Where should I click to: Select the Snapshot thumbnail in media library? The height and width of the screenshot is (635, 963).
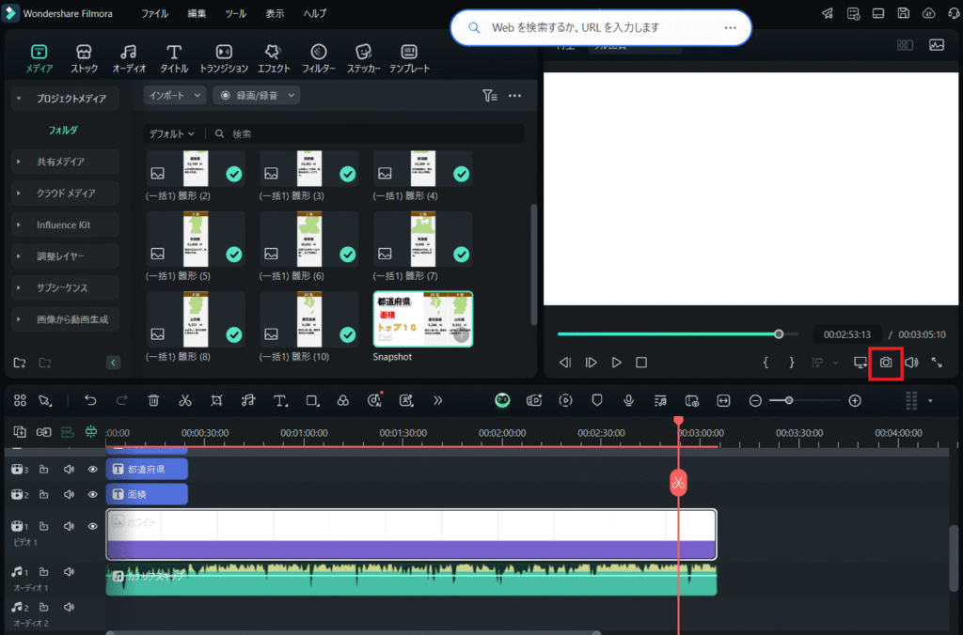tap(423, 319)
